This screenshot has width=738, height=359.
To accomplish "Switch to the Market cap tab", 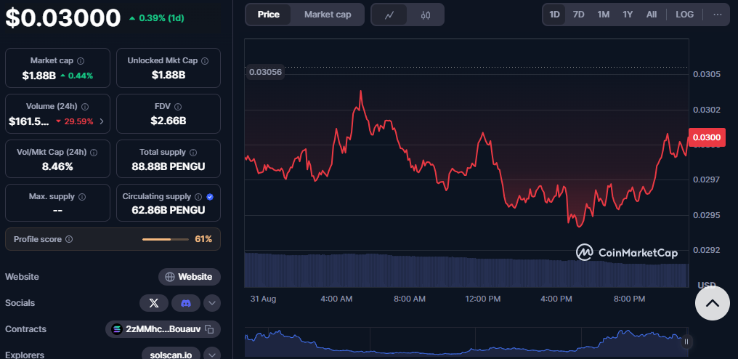I will [328, 15].
